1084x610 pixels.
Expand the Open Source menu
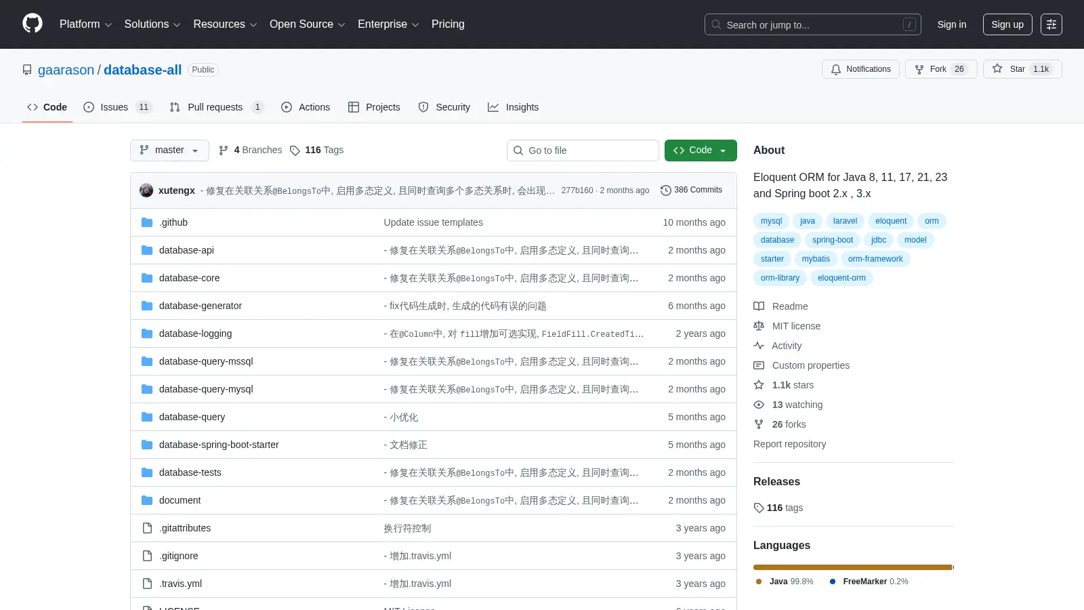307,24
